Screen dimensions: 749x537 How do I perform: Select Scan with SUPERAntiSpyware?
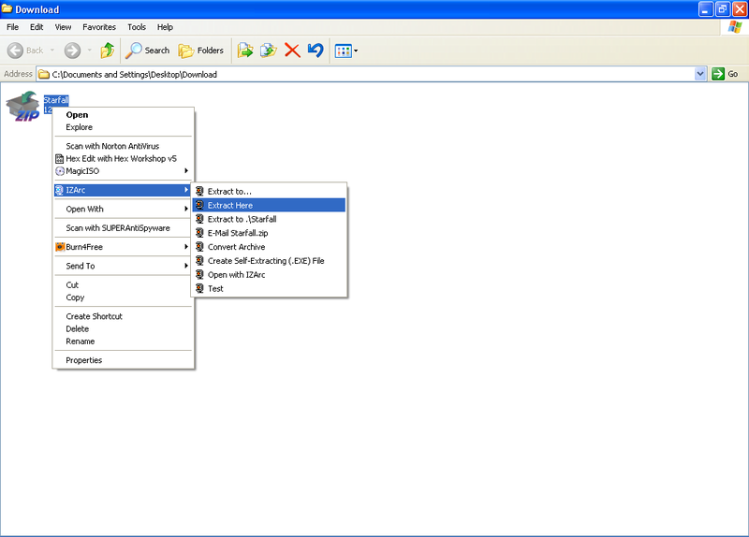[124, 228]
